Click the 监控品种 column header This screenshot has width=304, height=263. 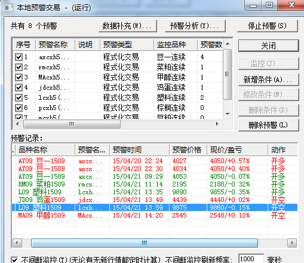coord(176,44)
